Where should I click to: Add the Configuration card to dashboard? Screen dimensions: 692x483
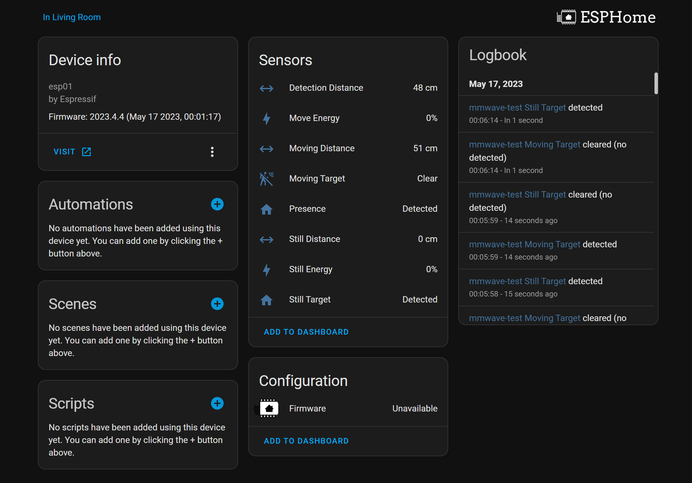pos(306,441)
